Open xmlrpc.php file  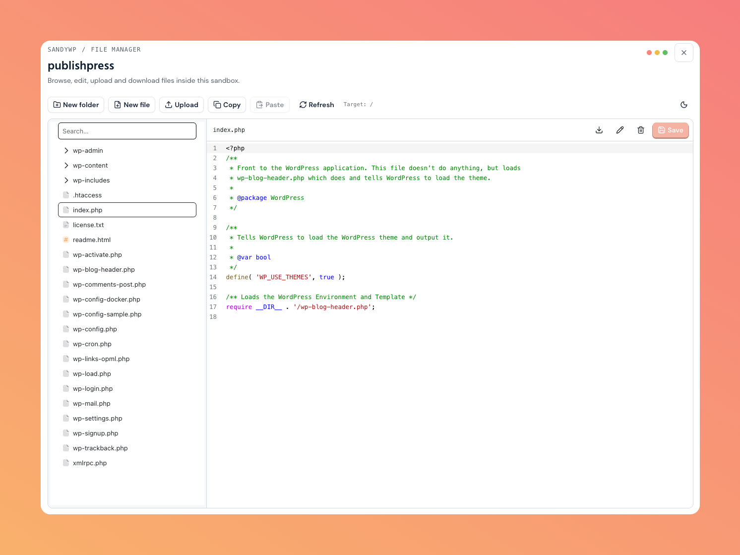127,463
